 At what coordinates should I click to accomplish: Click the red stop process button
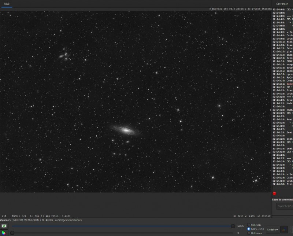pyautogui.click(x=274, y=193)
